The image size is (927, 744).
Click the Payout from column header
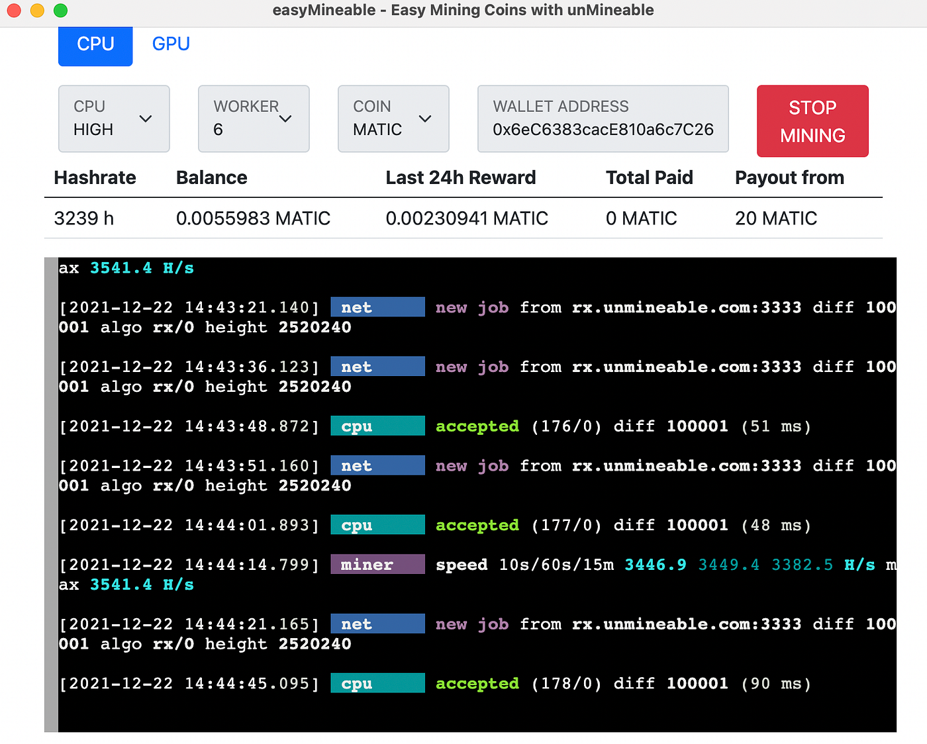click(789, 177)
